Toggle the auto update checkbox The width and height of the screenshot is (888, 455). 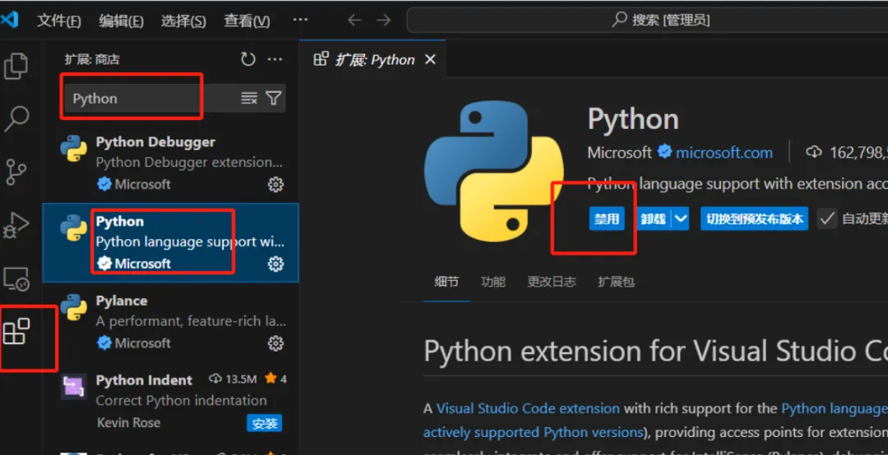click(827, 218)
